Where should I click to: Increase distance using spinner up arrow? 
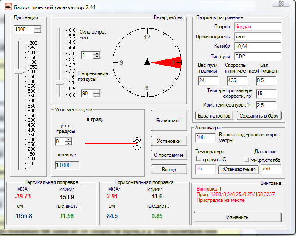[38, 28]
